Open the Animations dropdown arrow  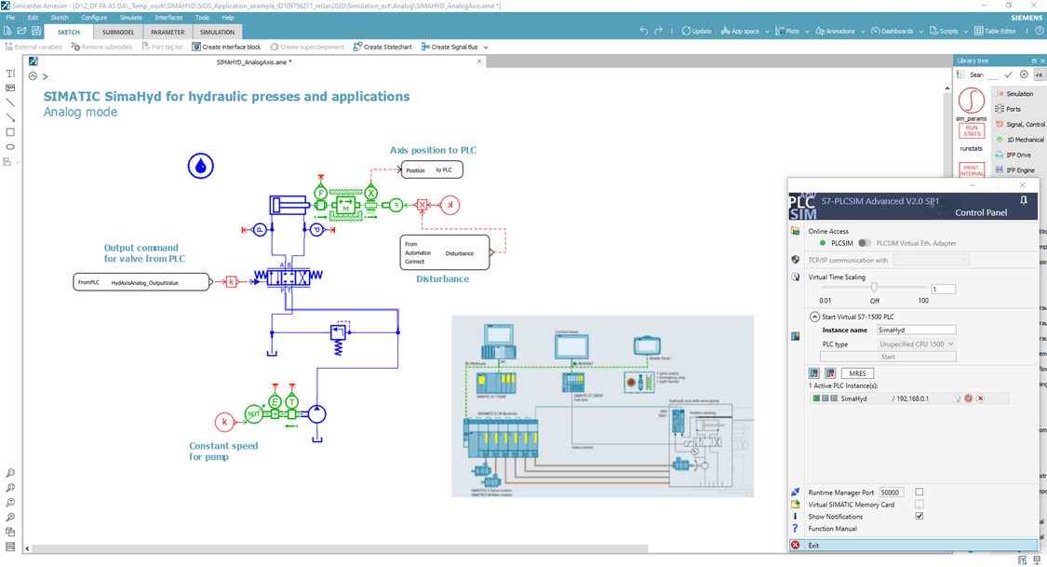[x=863, y=32]
